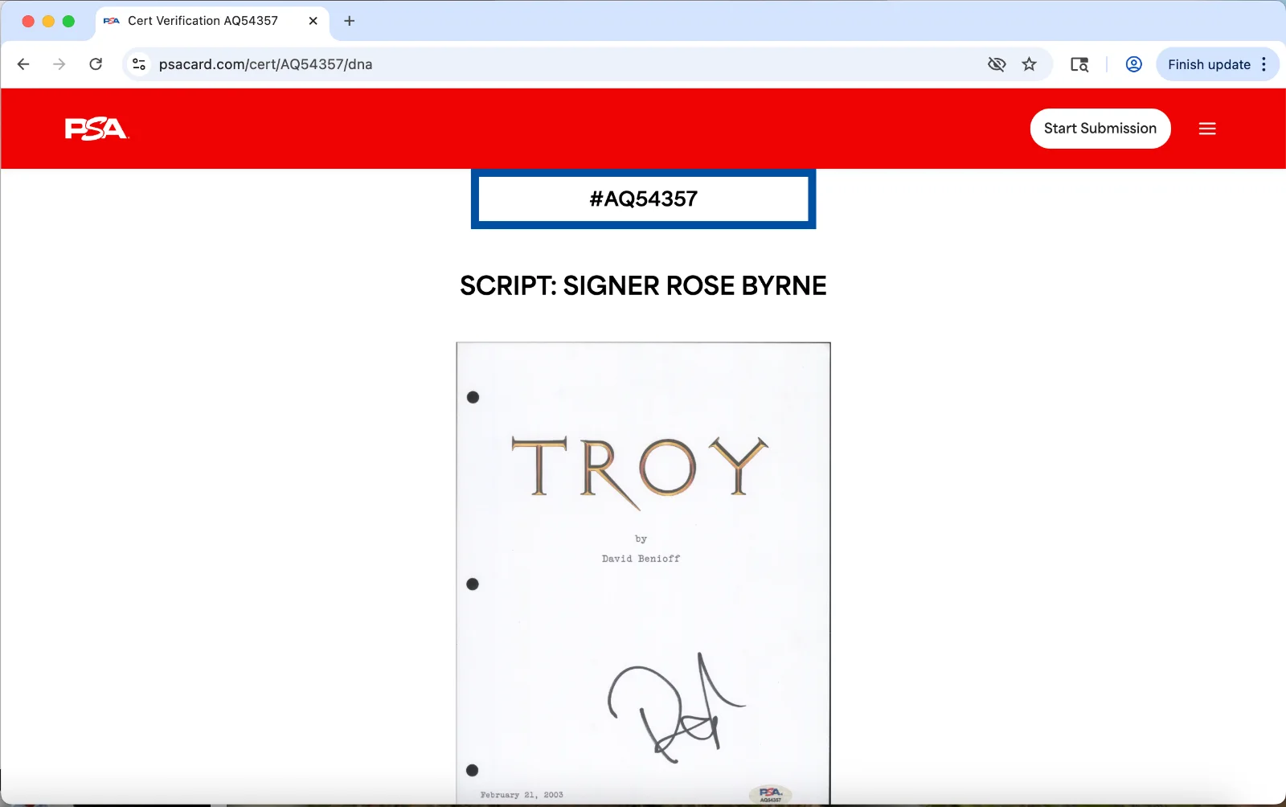View site information icon in address bar
Image resolution: width=1286 pixels, height=807 pixels.
tap(139, 64)
